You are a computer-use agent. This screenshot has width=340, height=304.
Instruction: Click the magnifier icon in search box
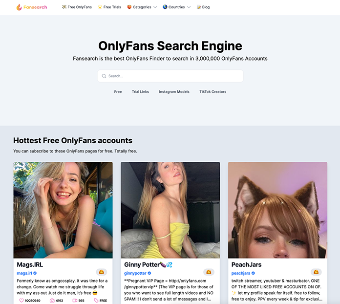point(104,76)
